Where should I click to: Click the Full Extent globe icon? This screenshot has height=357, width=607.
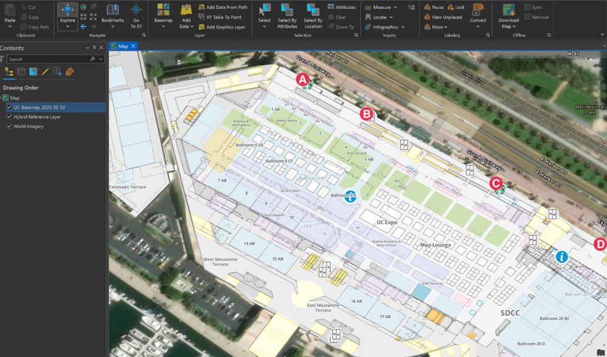pos(83,7)
